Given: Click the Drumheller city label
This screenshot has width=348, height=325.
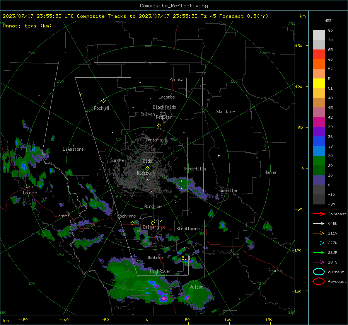Looking at the screenshot, I should (227, 191).
